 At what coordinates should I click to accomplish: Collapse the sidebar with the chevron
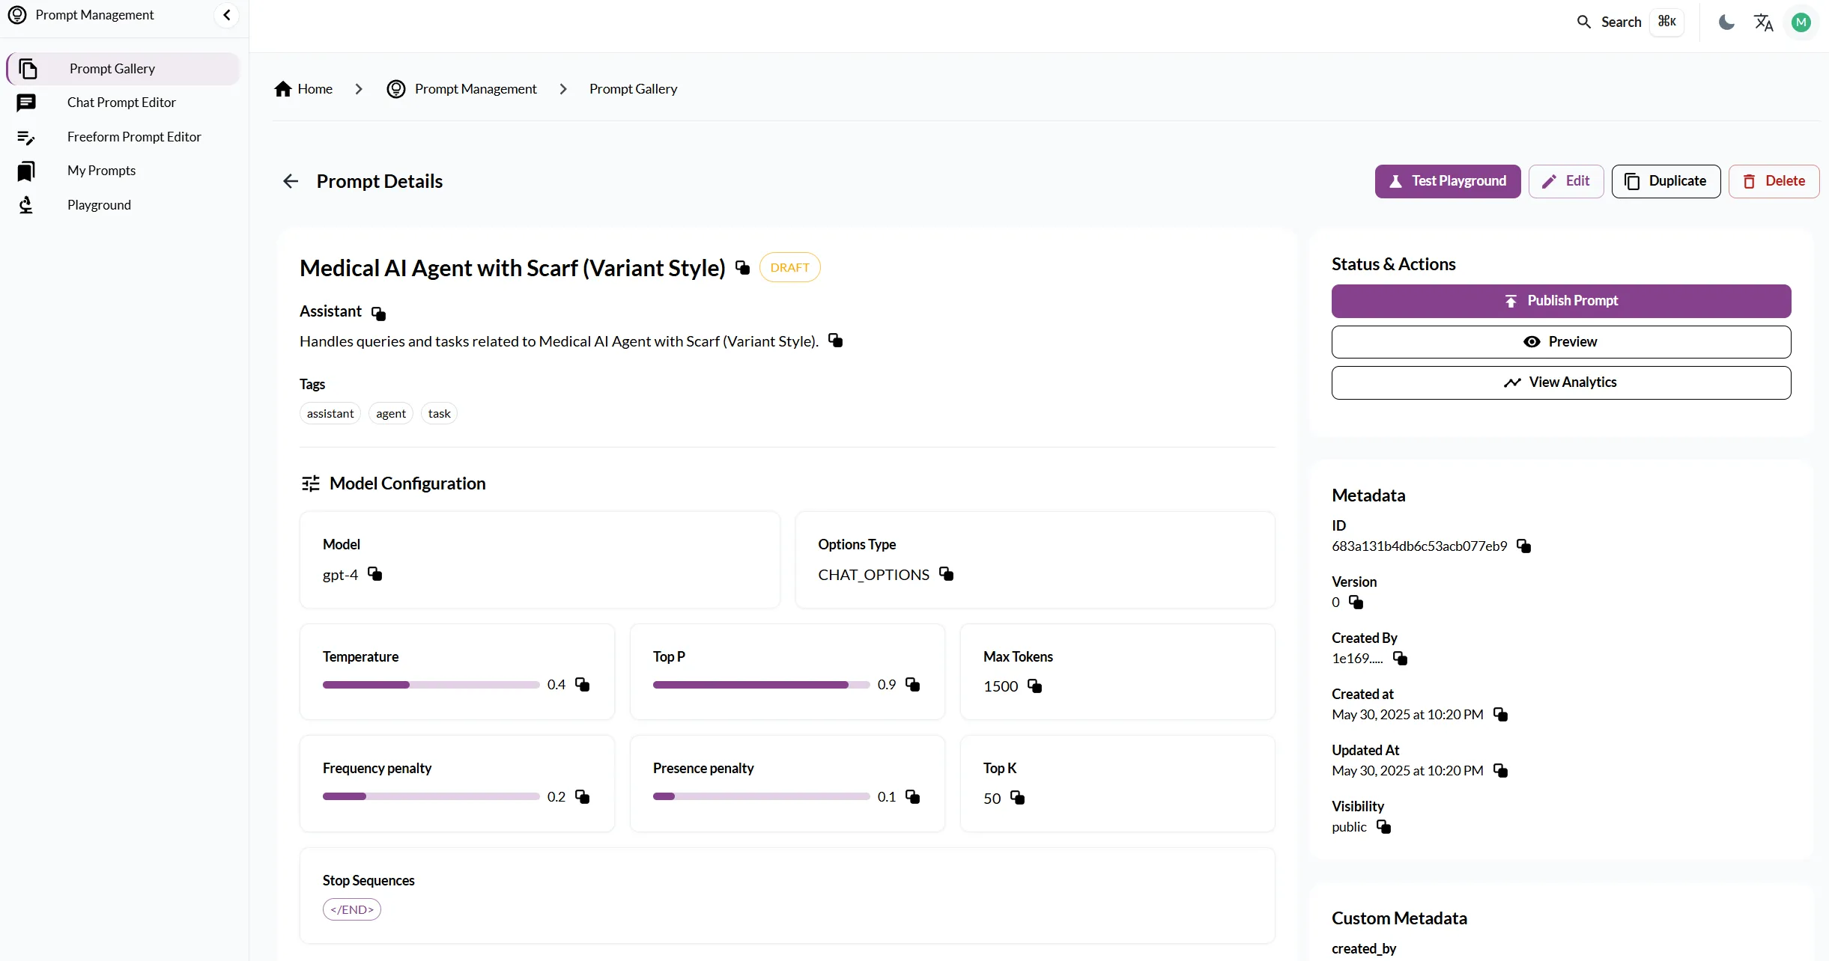226,15
